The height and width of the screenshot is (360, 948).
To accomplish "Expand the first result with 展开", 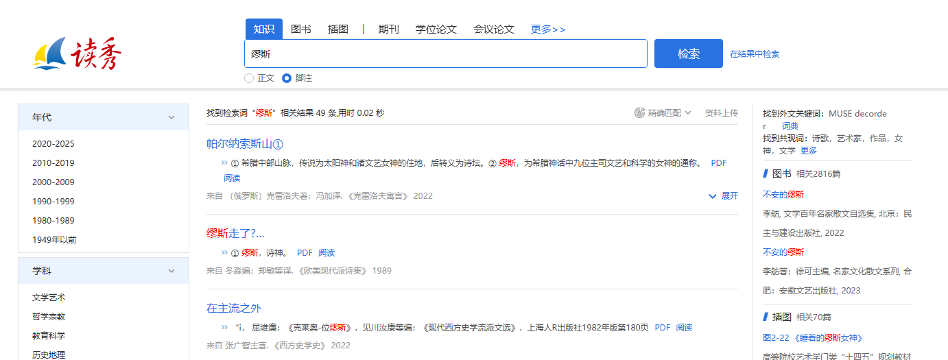I will (724, 196).
